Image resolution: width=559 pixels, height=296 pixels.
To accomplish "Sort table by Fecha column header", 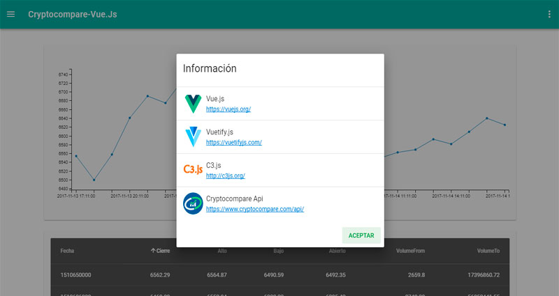I will tap(67, 251).
